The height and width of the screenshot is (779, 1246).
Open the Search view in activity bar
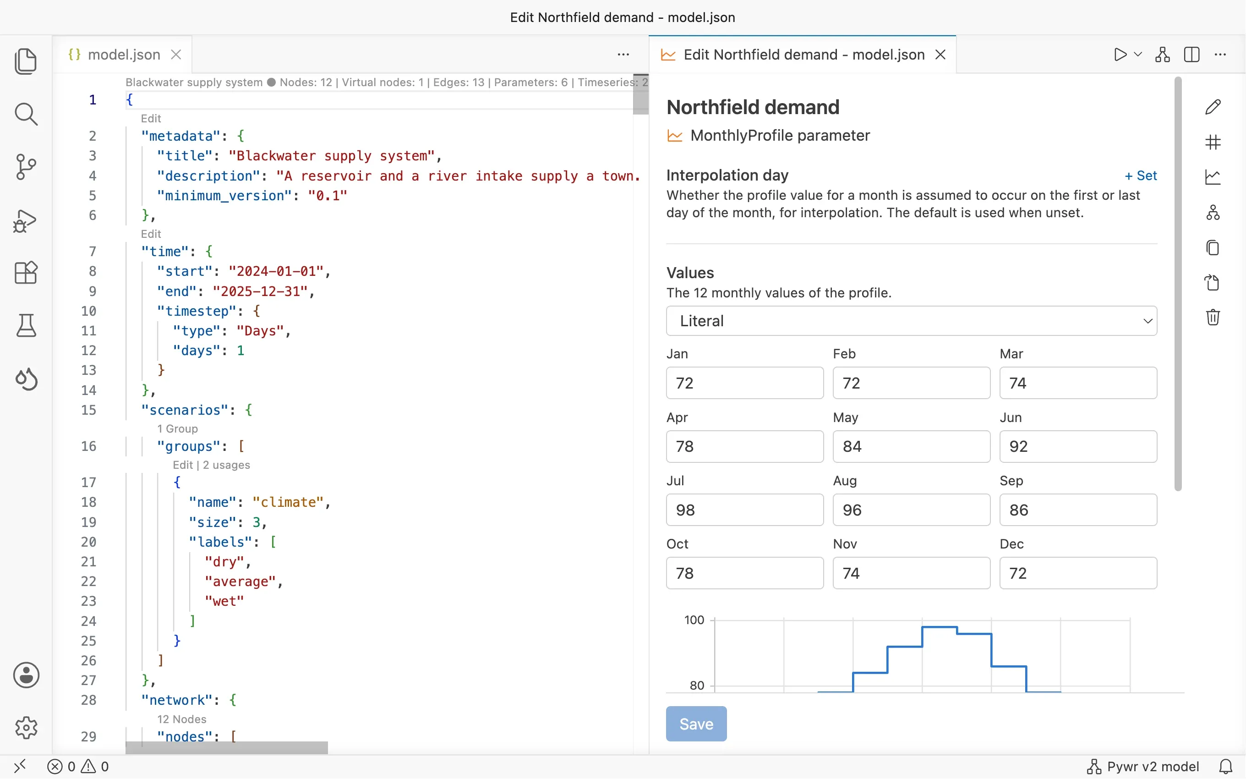[x=26, y=115]
